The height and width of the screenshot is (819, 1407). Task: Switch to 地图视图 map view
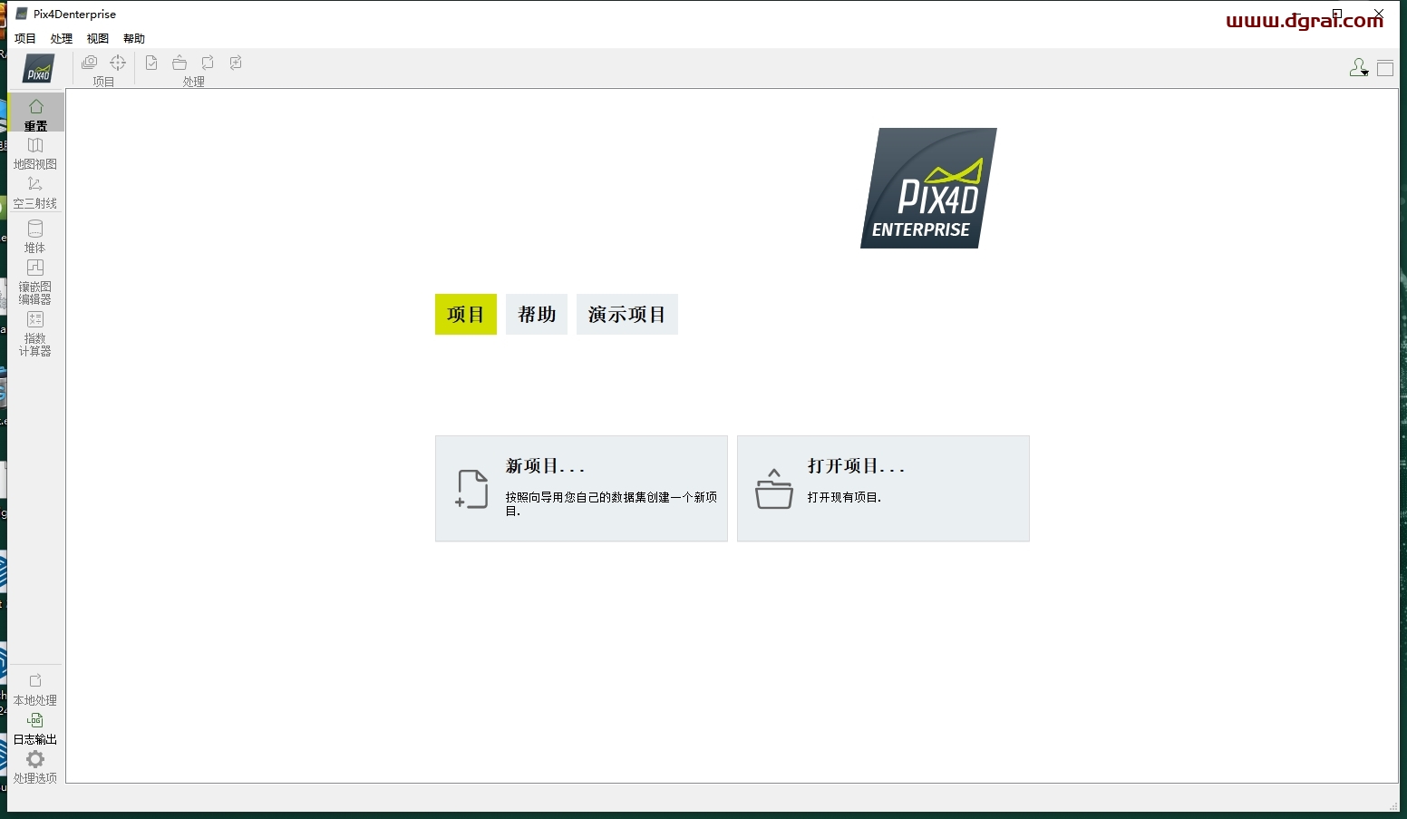[35, 153]
